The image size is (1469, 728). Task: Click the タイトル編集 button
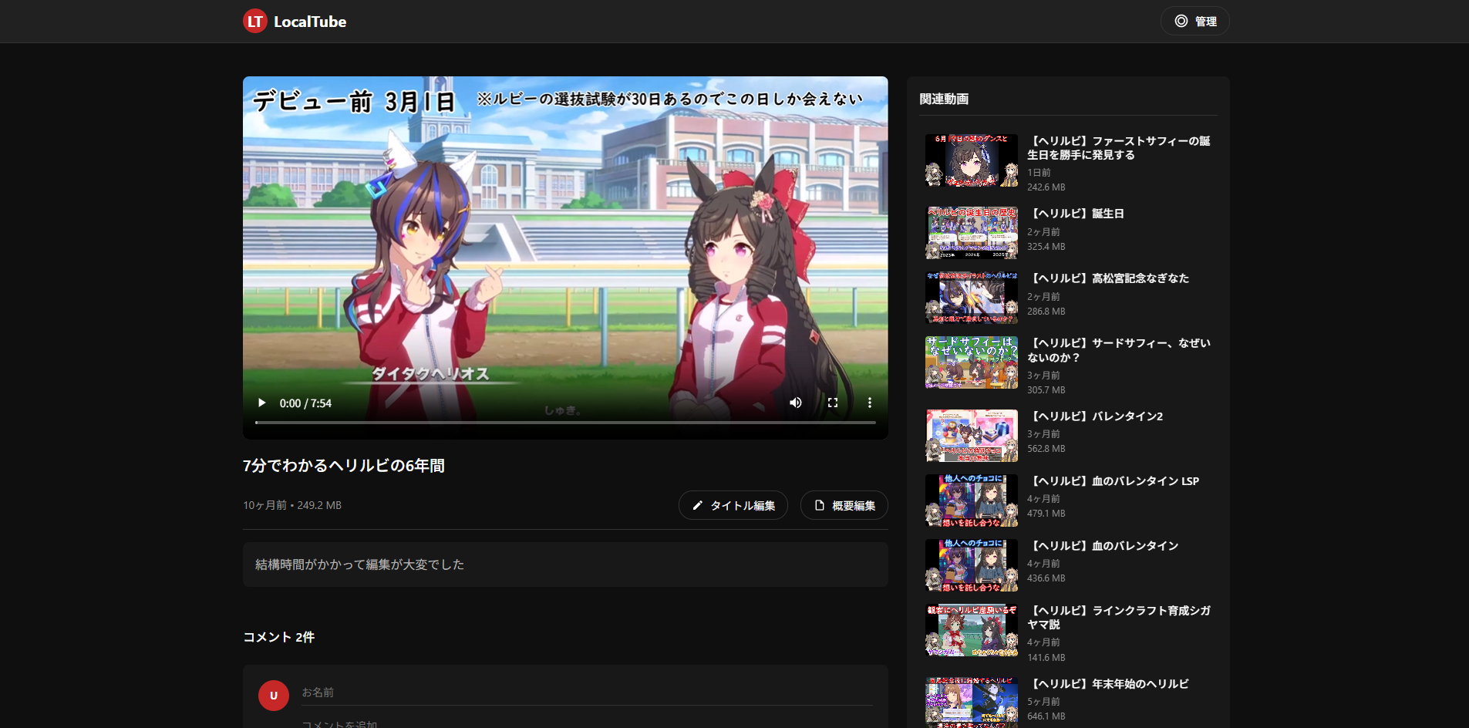coord(733,505)
